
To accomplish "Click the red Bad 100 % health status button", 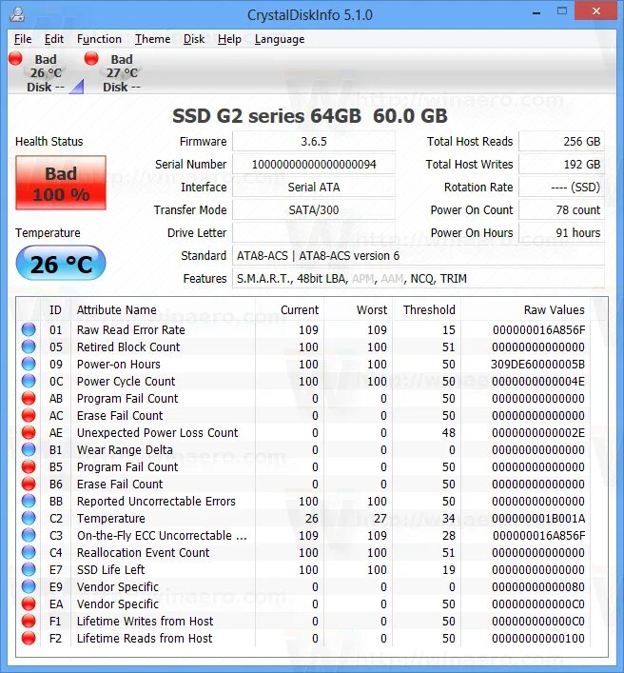I will coord(61,184).
